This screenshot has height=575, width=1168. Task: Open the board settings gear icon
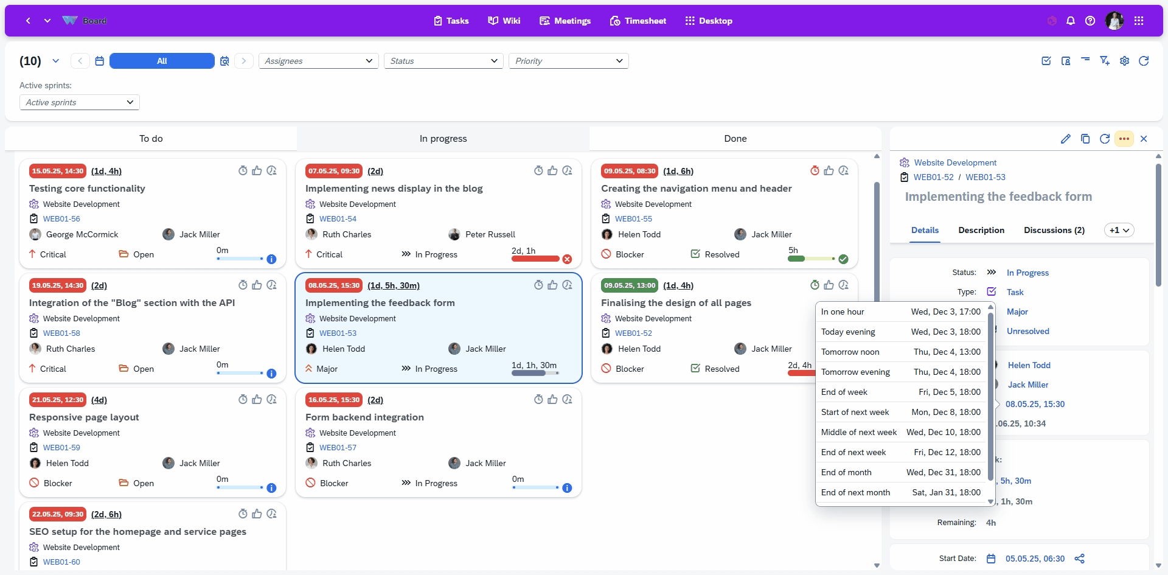click(x=1124, y=61)
